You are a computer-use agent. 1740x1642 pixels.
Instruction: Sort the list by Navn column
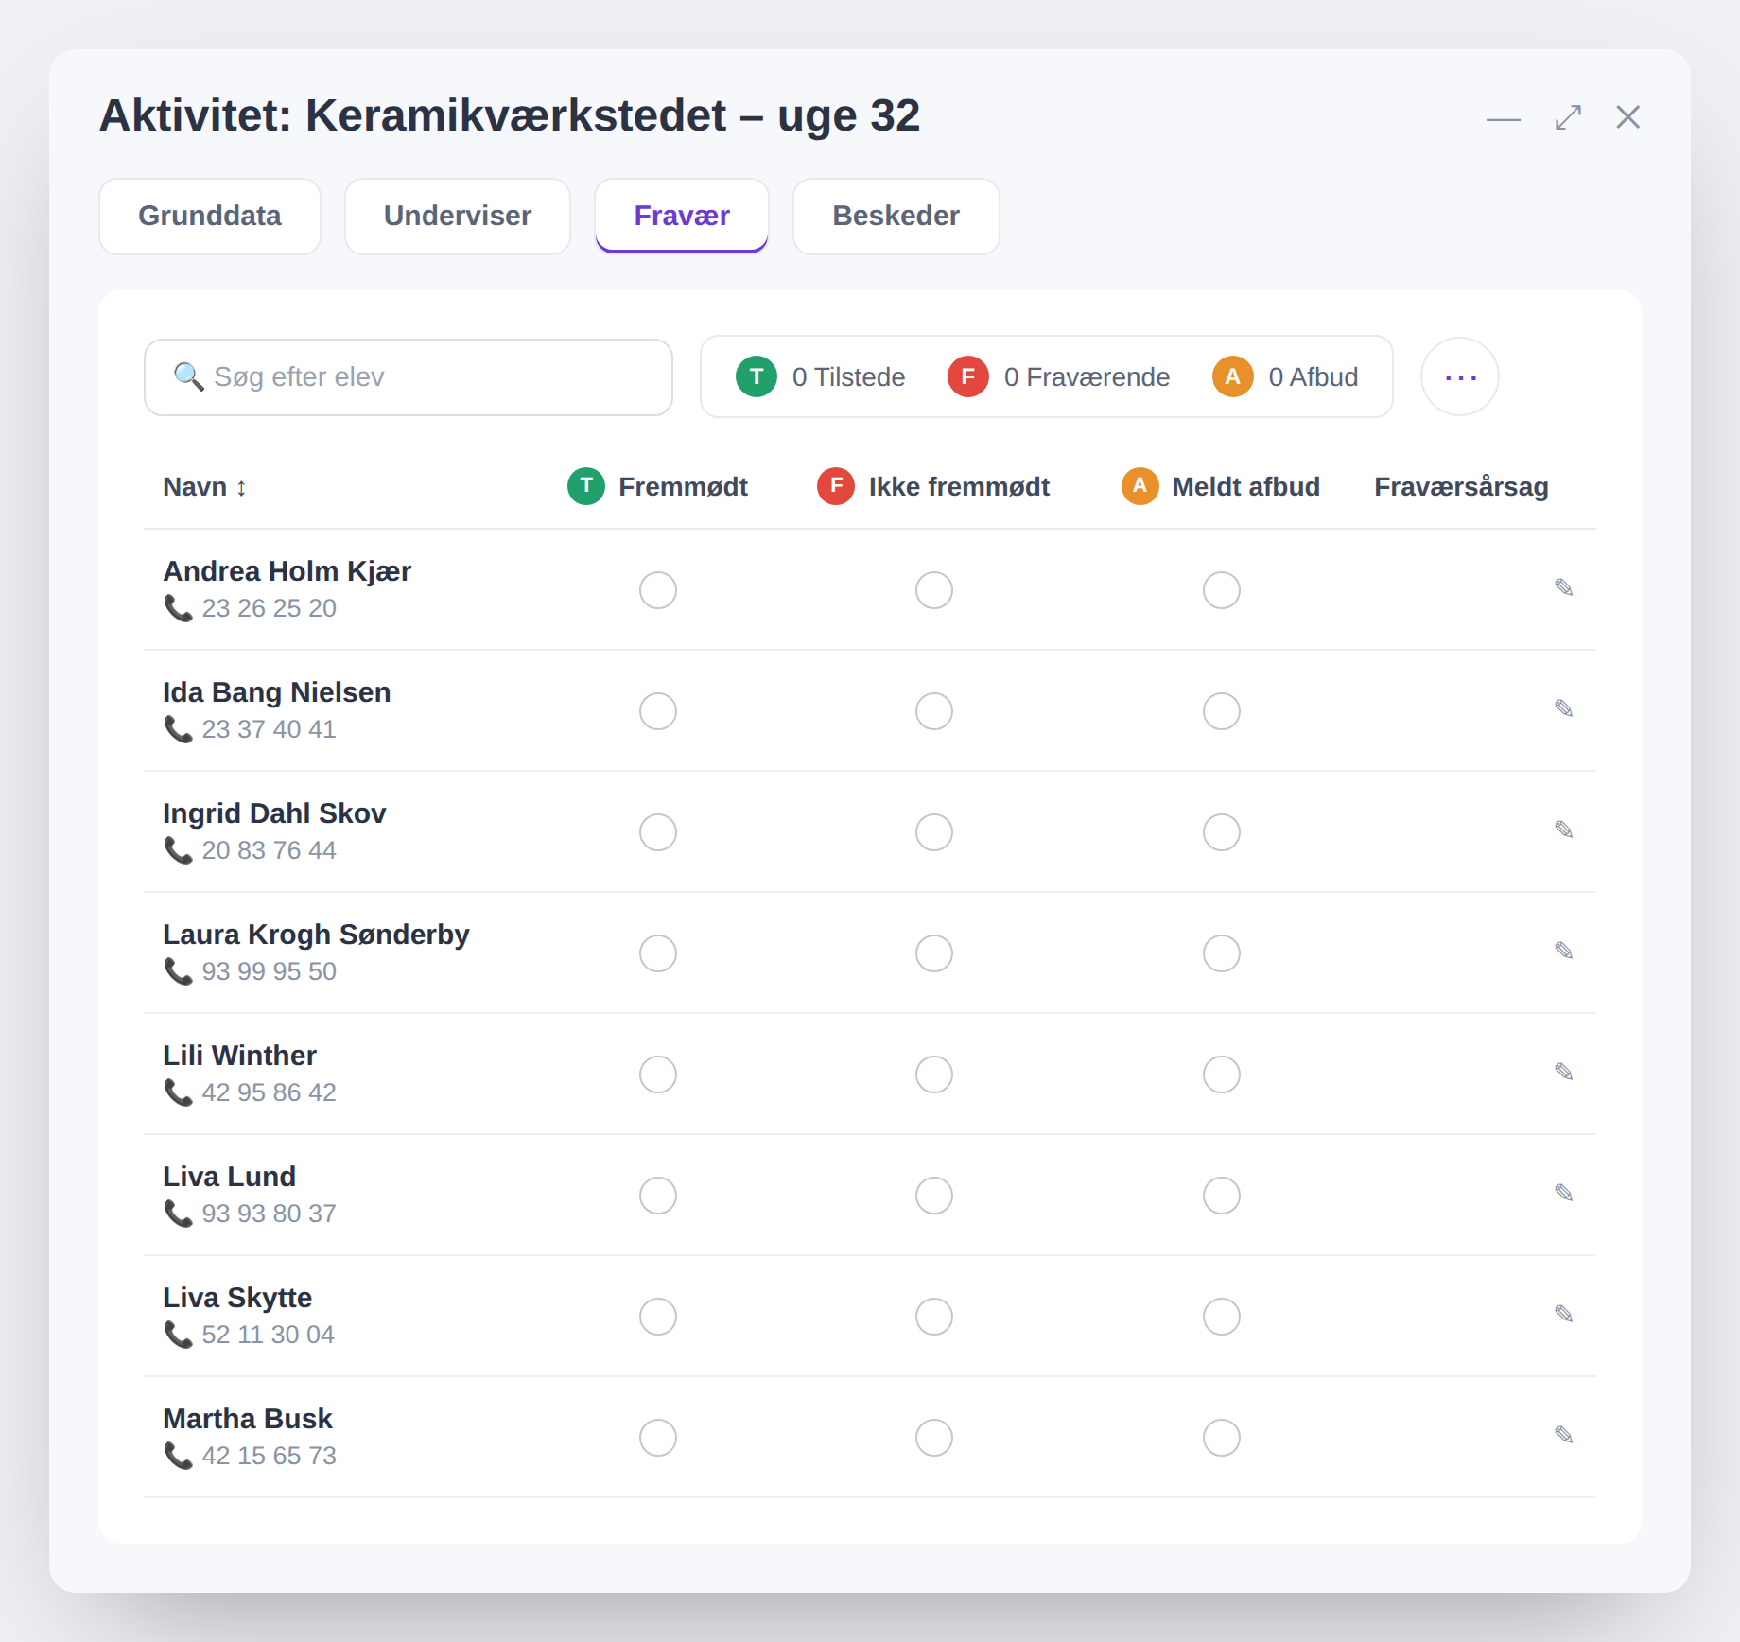(x=205, y=487)
